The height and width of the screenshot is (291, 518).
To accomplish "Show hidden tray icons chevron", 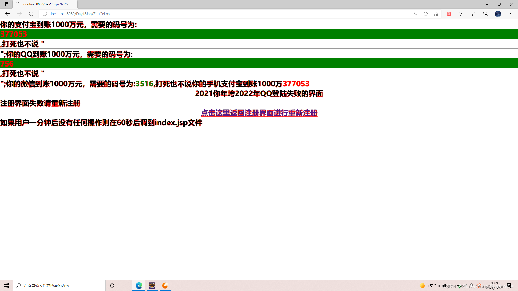I will pos(452,286).
